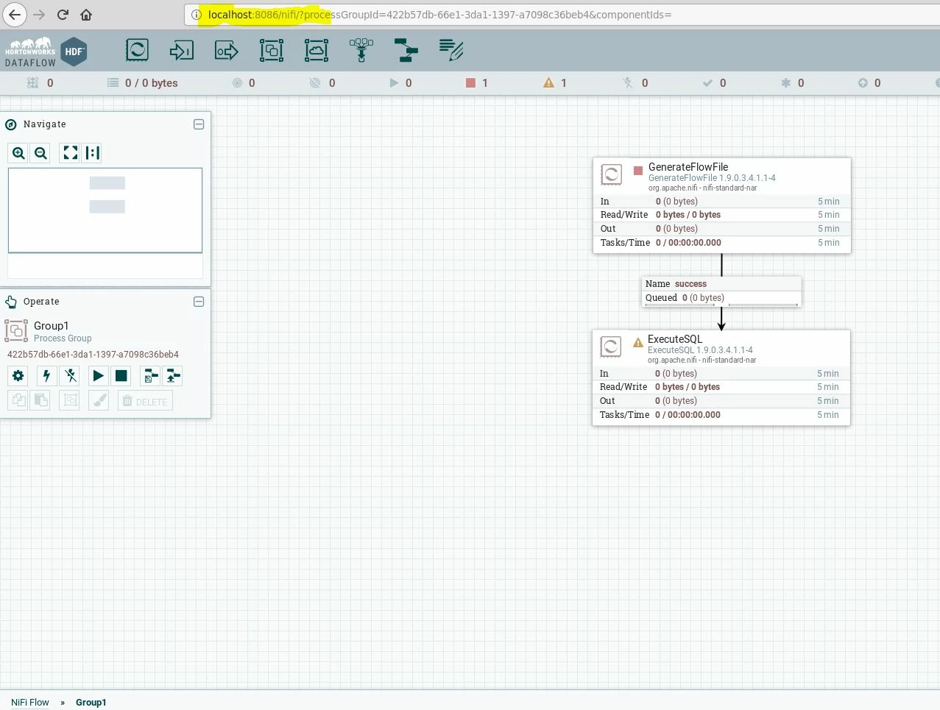940x710 pixels.
Task: Enable selected components with lightning icon
Action: coord(46,376)
